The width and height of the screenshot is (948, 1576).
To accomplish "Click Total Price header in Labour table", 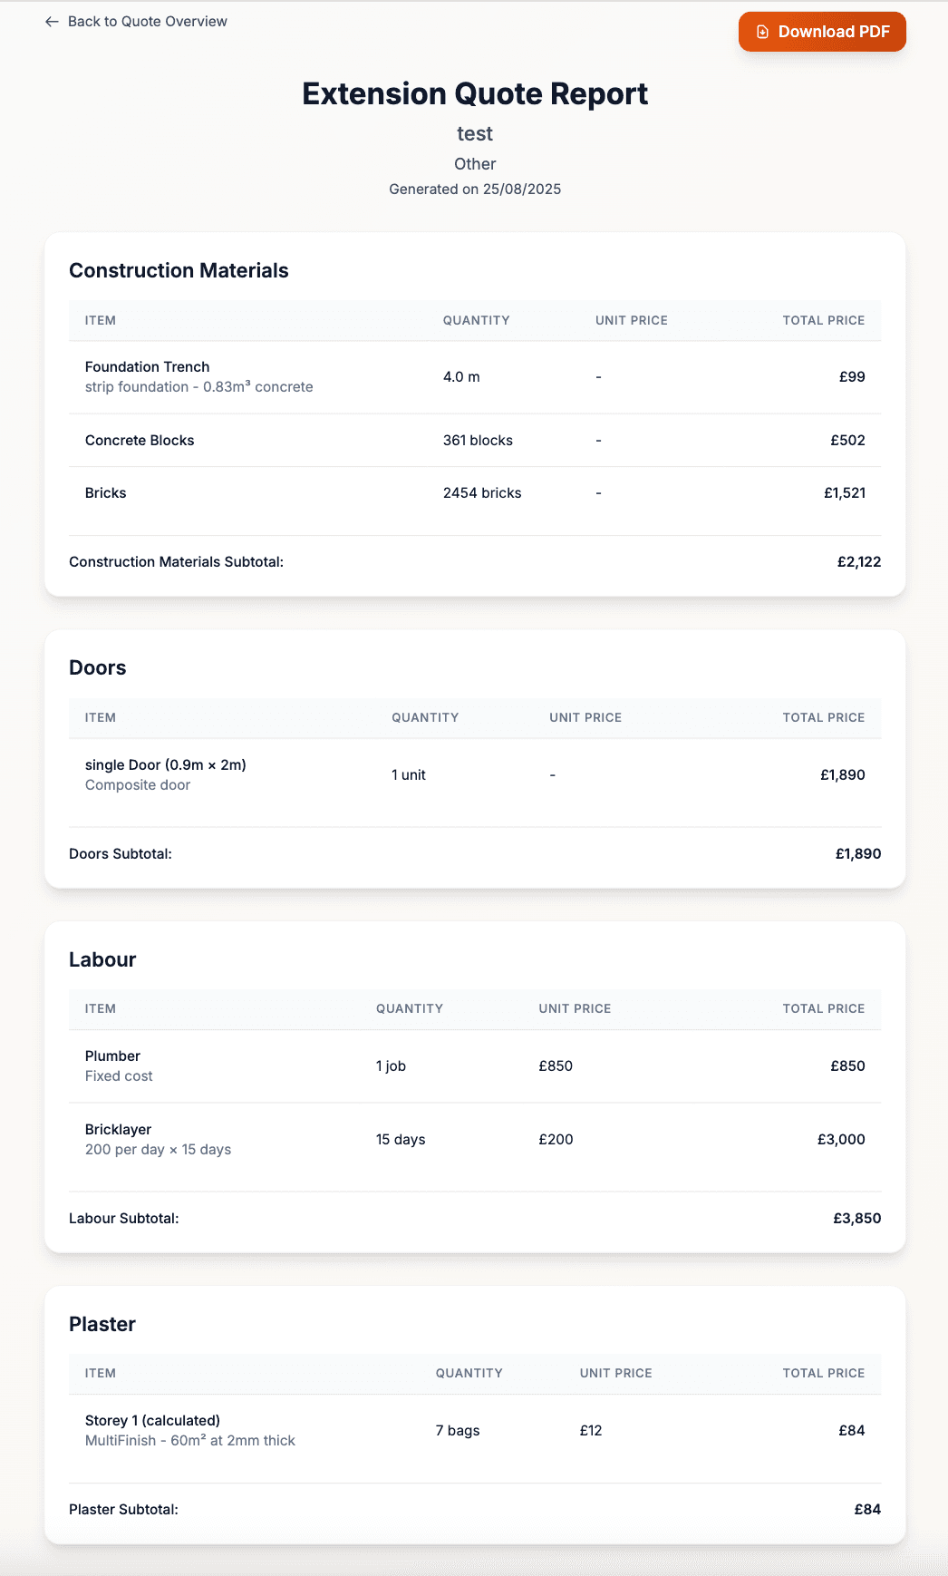I will pyautogui.click(x=823, y=1008).
